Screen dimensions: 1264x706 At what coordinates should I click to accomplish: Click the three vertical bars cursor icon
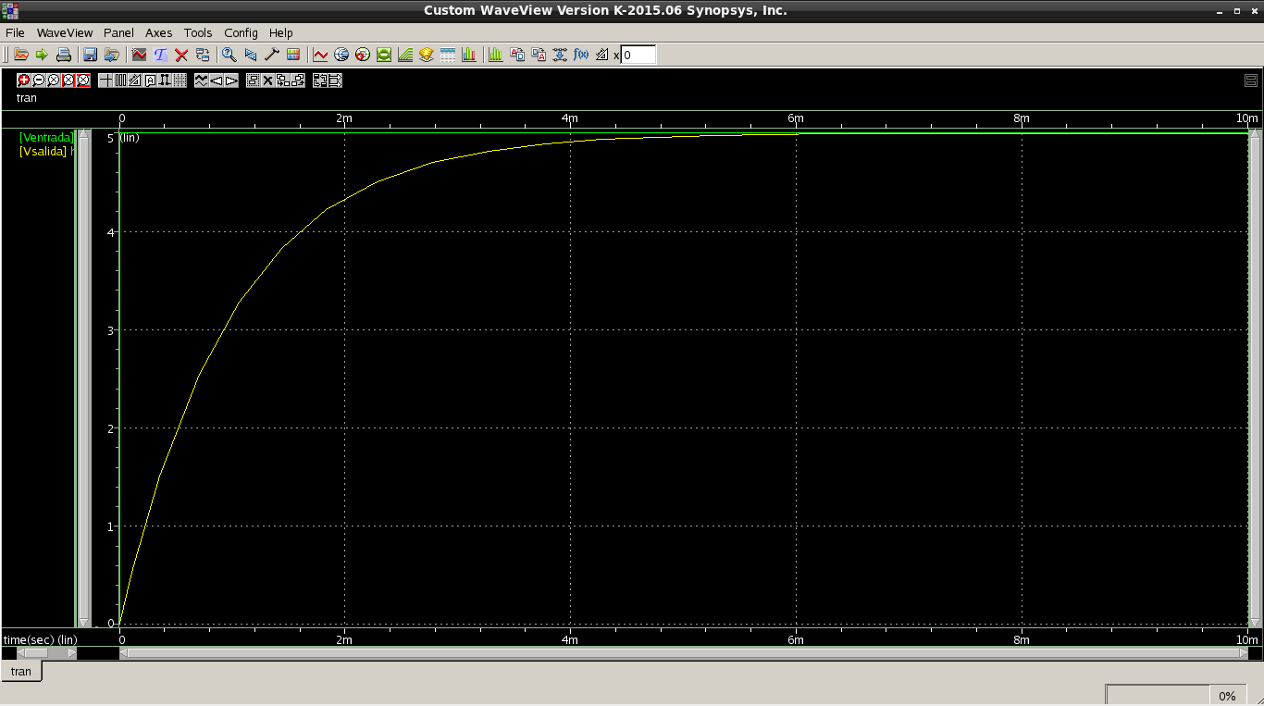pos(120,81)
